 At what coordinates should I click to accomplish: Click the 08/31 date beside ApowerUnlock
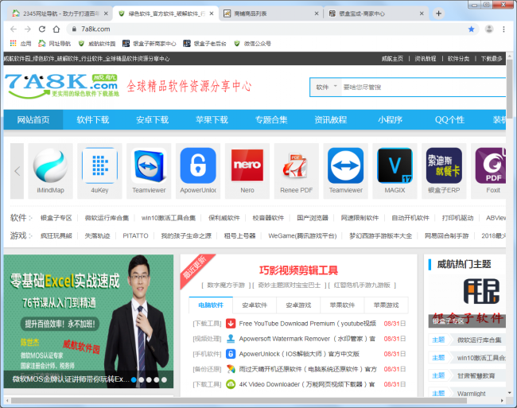tap(395, 354)
